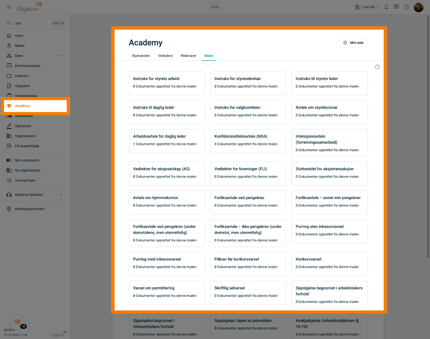430x339 pixels.
Task: Select the 'Konkursvarsel' template
Action: [x=329, y=264]
